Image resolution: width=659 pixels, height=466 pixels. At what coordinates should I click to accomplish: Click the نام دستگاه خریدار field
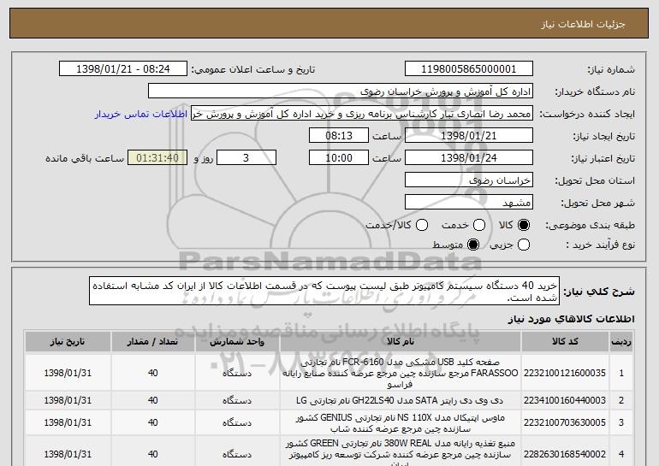[x=340, y=91]
